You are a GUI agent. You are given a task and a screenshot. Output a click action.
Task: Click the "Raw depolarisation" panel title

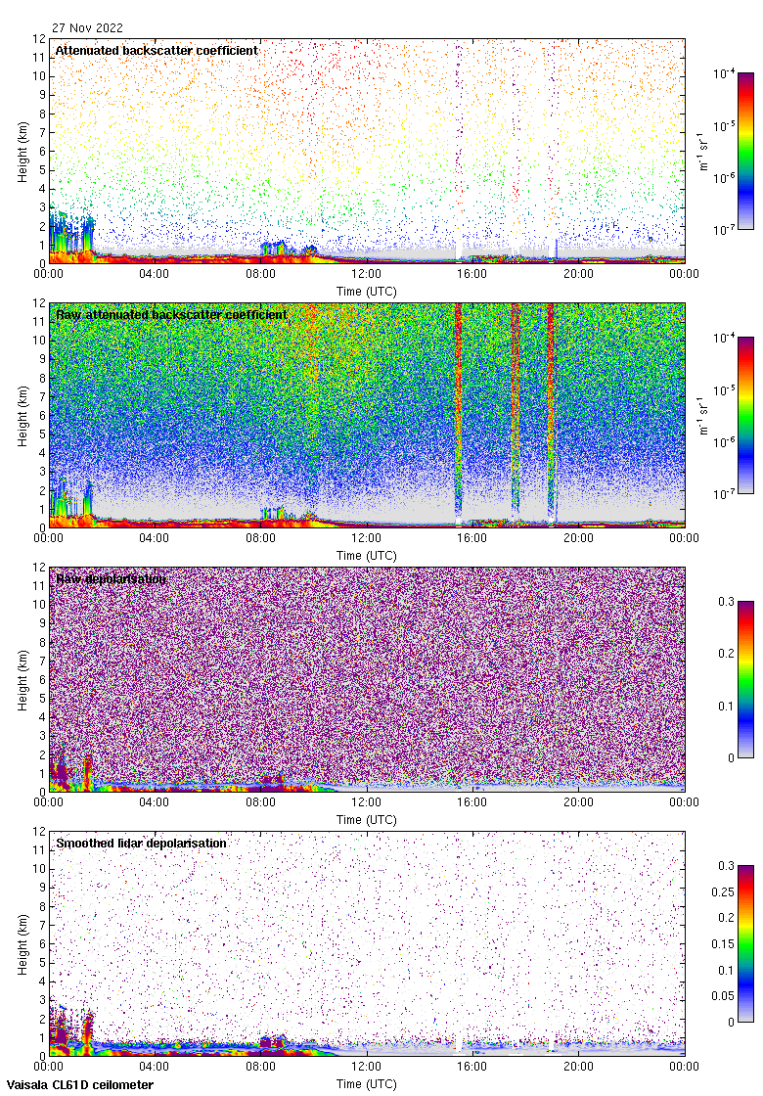point(112,578)
